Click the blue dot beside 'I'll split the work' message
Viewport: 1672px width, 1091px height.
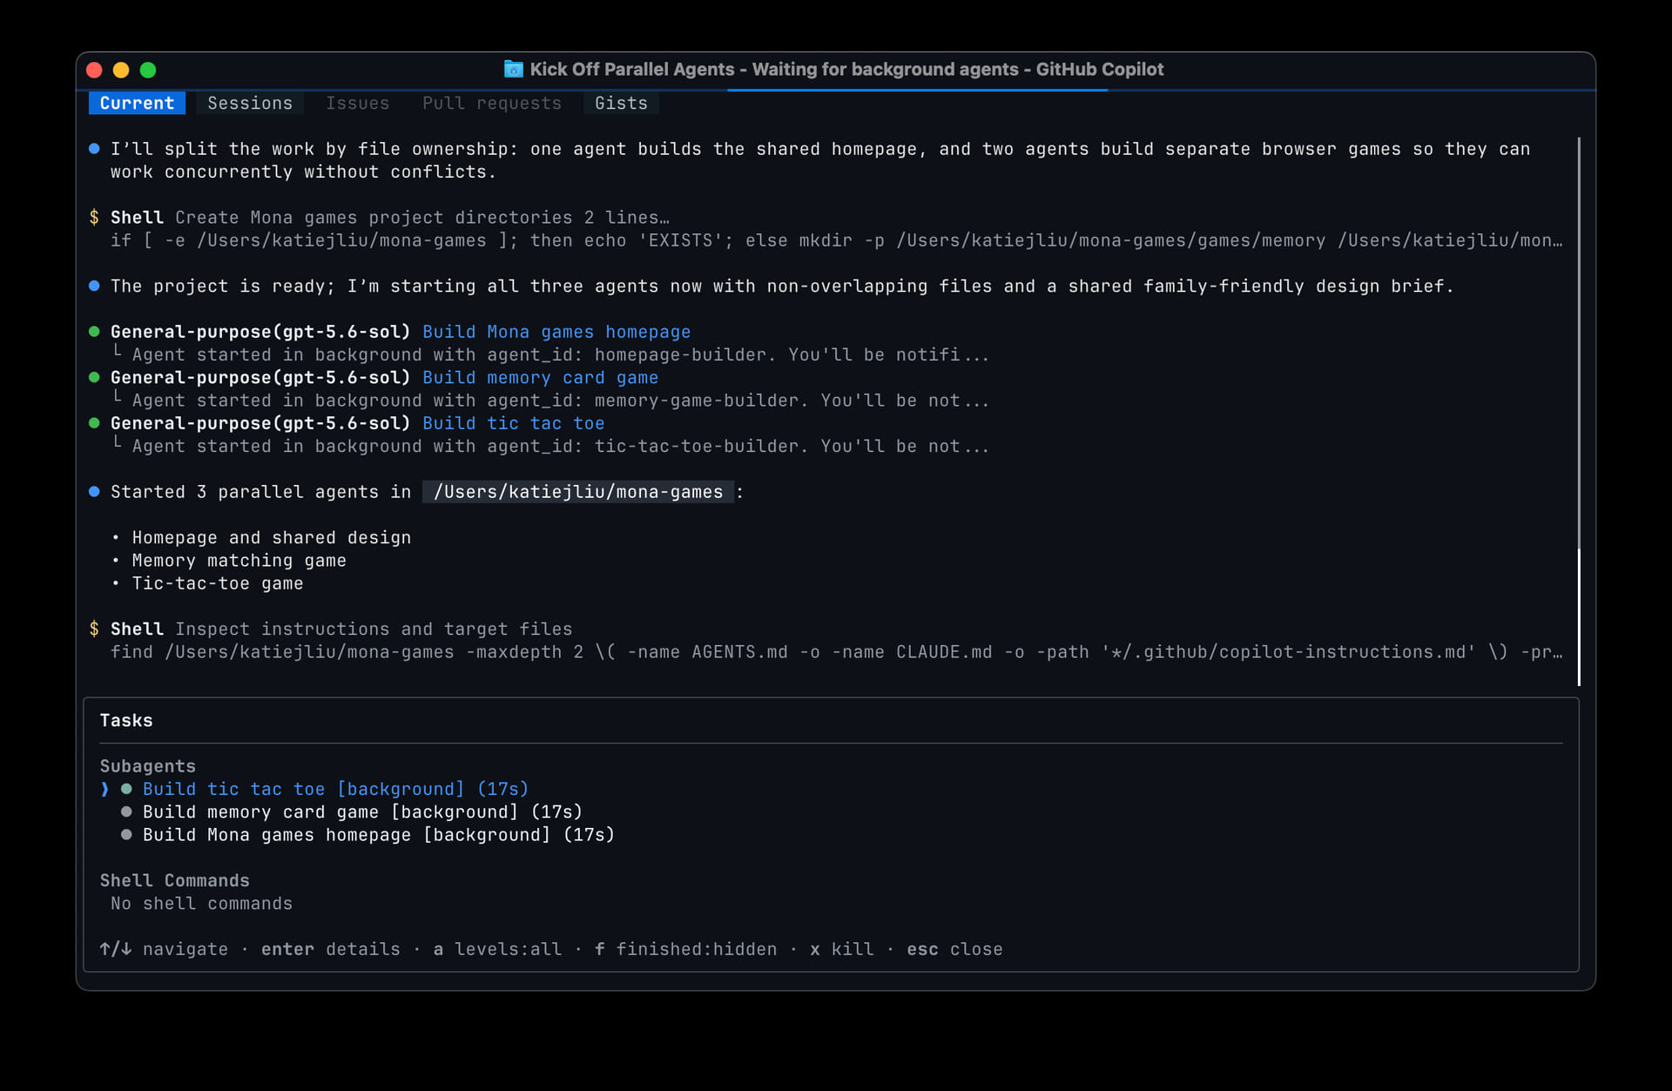coord(94,149)
